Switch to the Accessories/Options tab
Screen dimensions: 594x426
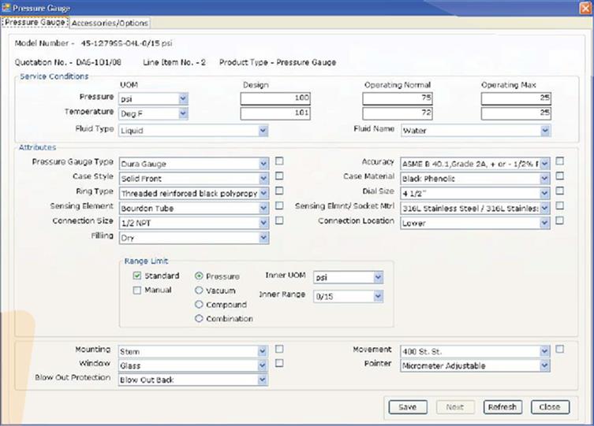[x=110, y=23]
